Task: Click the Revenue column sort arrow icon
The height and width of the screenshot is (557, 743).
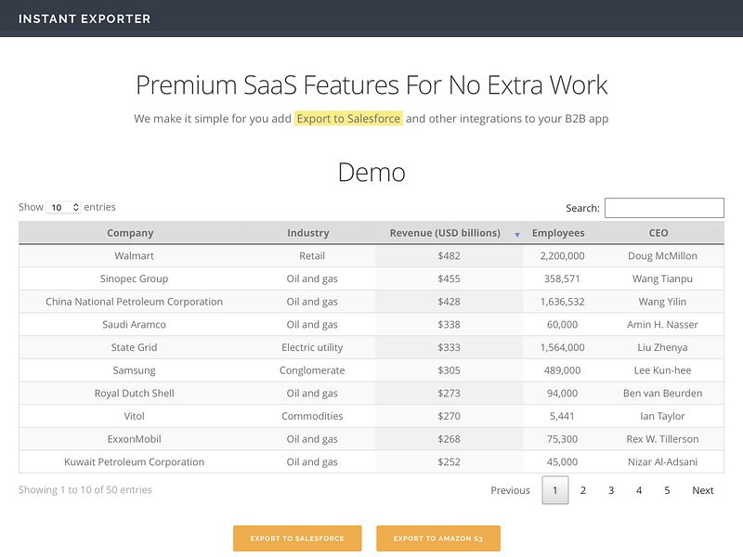Action: (517, 235)
